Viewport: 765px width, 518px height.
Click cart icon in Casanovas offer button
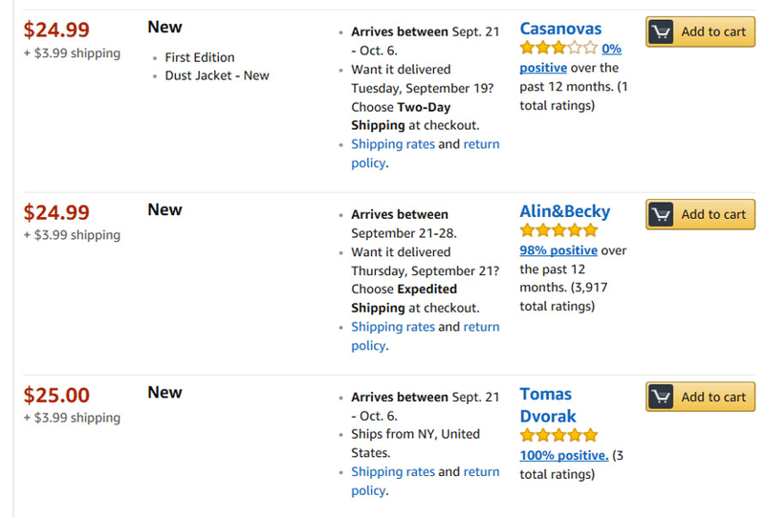pos(661,32)
